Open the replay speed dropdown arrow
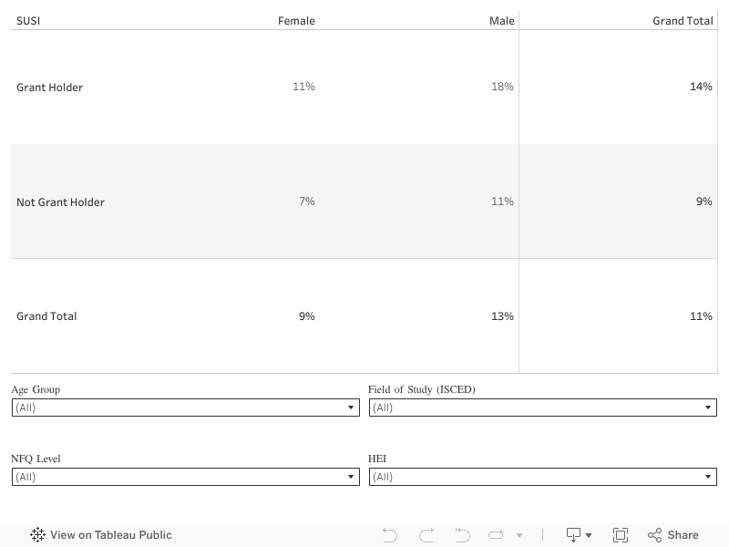This screenshot has height=547, width=729. (x=519, y=535)
